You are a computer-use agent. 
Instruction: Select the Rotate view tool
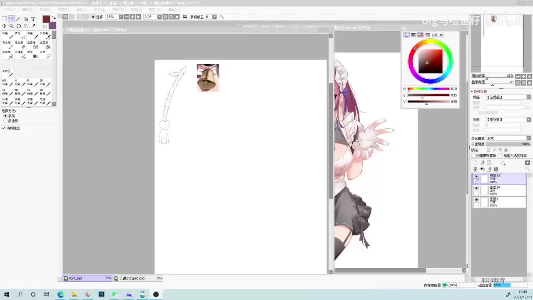click(19, 26)
